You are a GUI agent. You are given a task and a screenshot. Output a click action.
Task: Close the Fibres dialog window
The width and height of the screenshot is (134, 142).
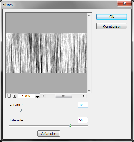pyautogui.click(x=125, y=3)
